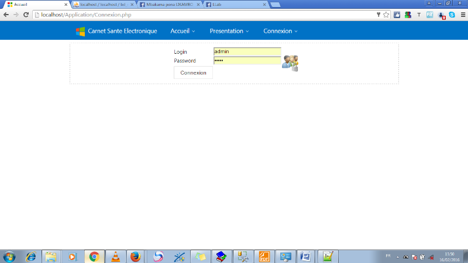This screenshot has height=263, width=468.
Task: Close the localhost phpMyAdmin tab
Action: pyautogui.click(x=132, y=5)
